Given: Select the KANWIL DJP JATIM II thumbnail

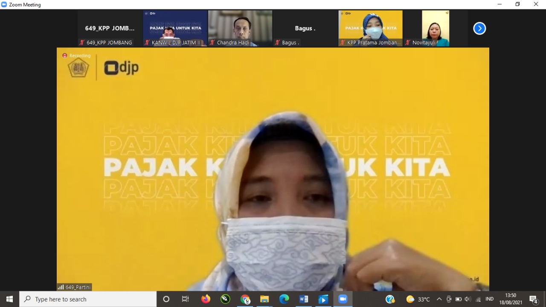Looking at the screenshot, I should 175,28.
